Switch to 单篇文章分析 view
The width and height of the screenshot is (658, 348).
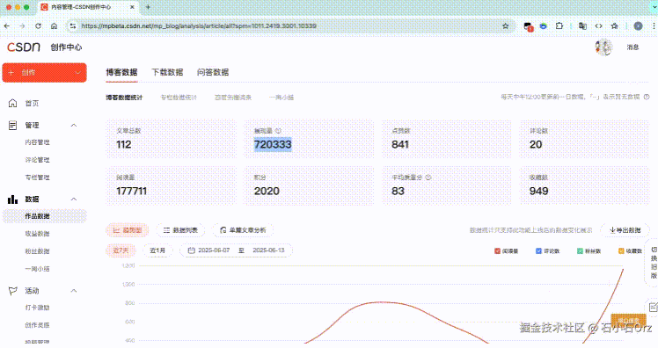coord(243,229)
